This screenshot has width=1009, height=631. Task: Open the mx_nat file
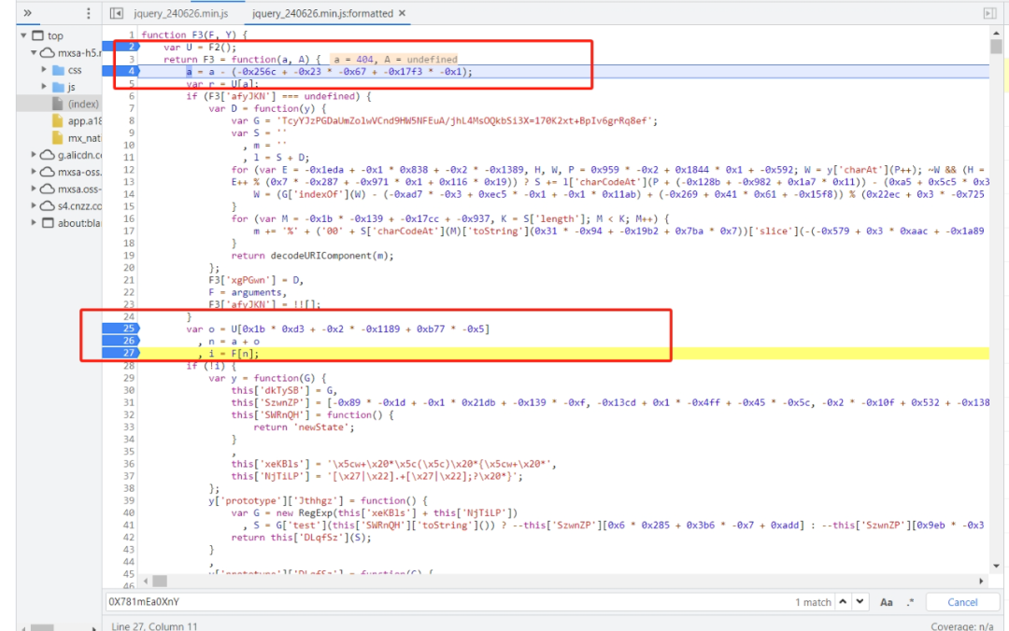click(x=84, y=137)
